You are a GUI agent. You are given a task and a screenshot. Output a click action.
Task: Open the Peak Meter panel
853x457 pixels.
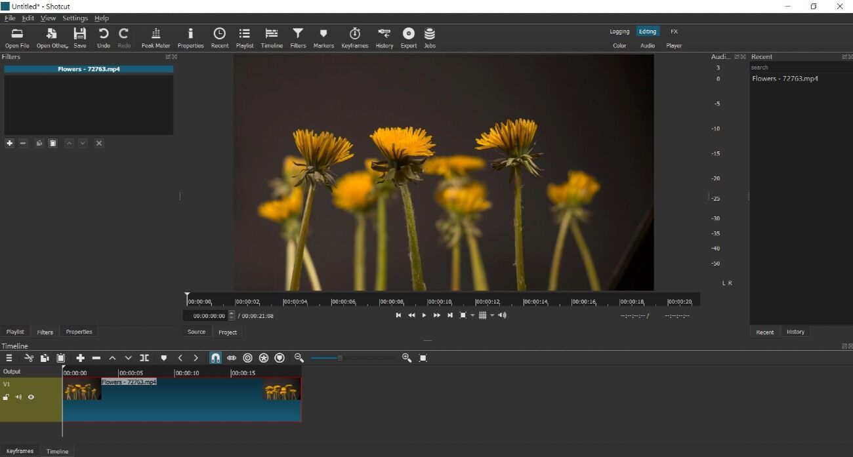[156, 37]
